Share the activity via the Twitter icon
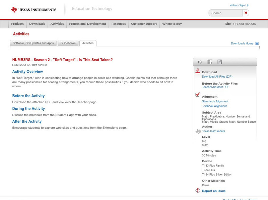 click(219, 62)
